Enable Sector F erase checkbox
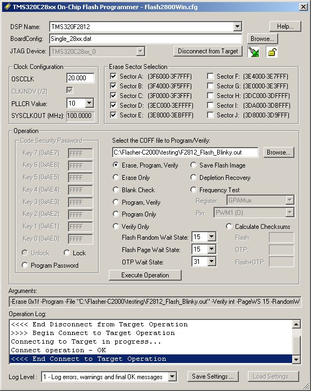311x391 pixels. tap(210, 76)
